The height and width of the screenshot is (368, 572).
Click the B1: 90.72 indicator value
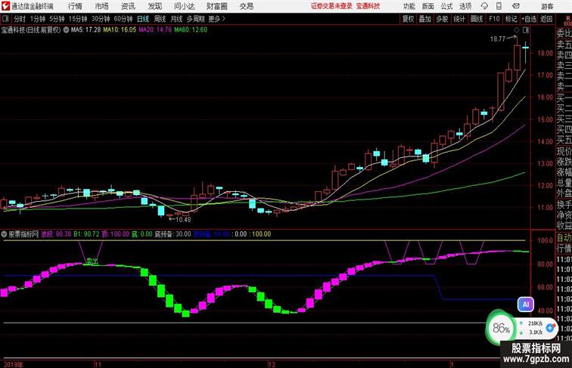click(x=86, y=234)
